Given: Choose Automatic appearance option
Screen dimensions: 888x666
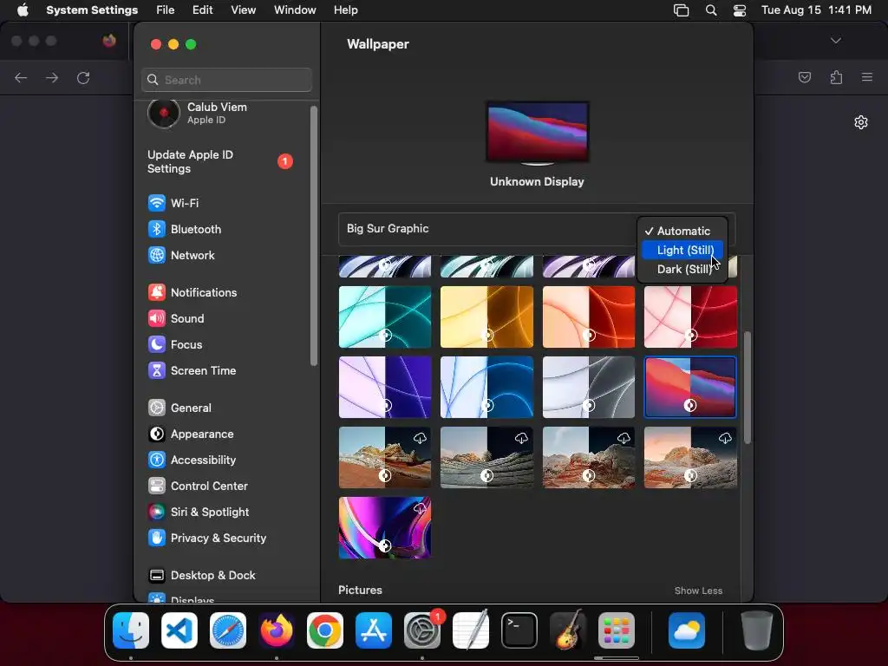Looking at the screenshot, I should click(x=682, y=231).
